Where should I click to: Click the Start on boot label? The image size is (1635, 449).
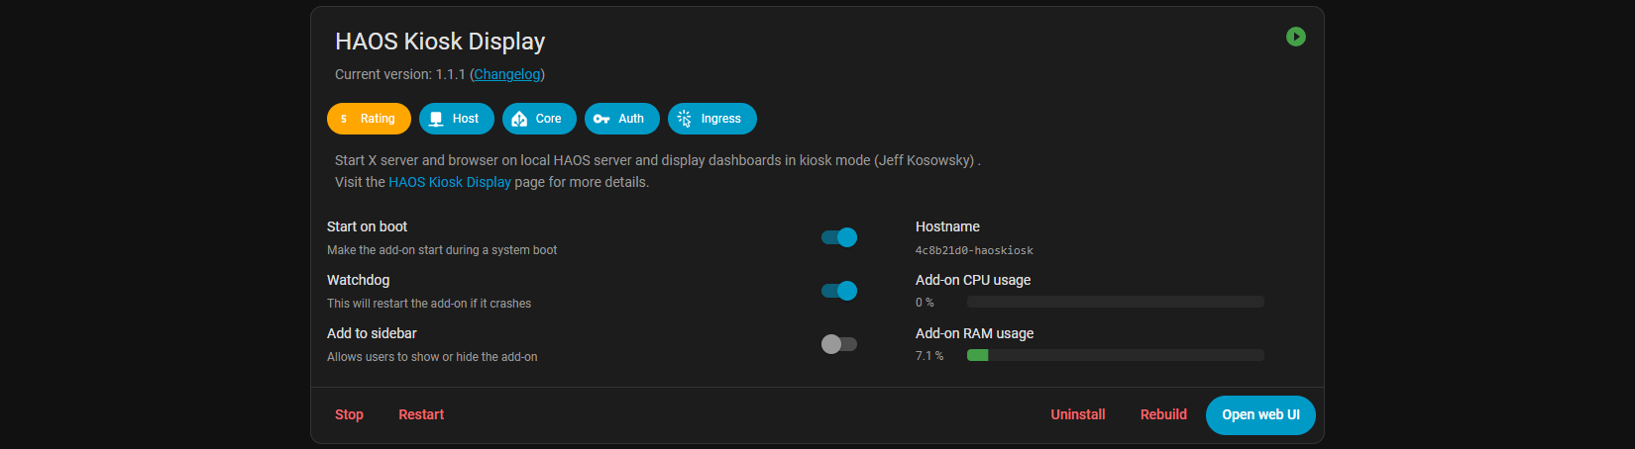[x=367, y=226]
